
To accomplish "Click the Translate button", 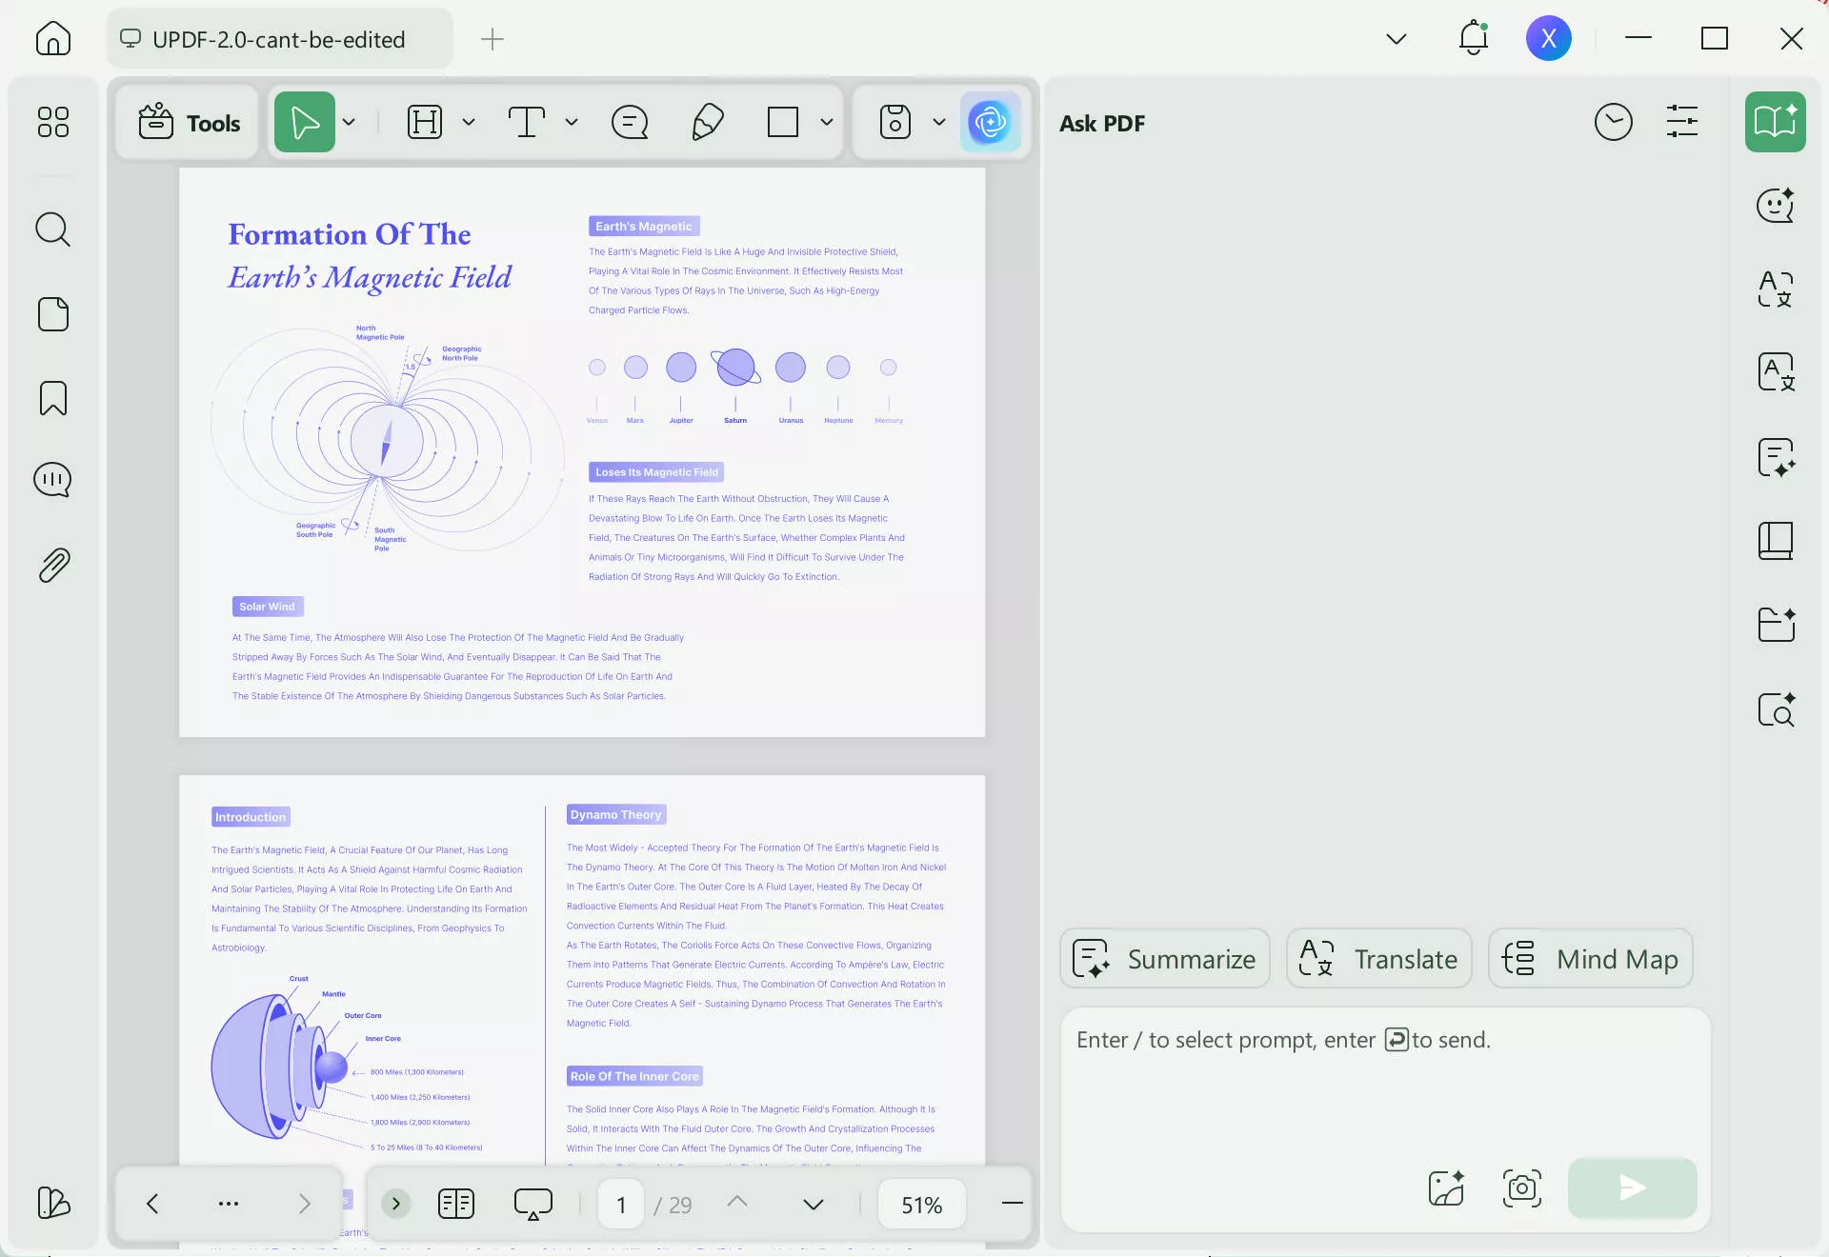I will [x=1378, y=959].
